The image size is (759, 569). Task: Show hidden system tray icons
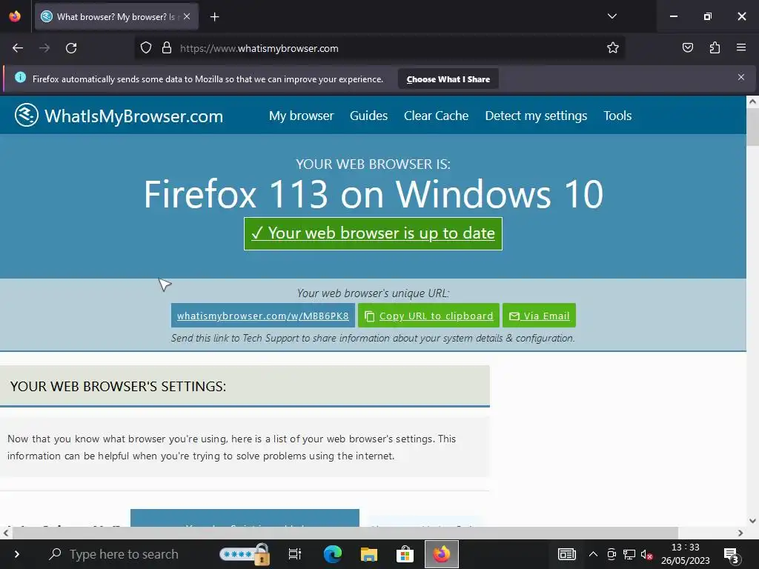pyautogui.click(x=593, y=554)
